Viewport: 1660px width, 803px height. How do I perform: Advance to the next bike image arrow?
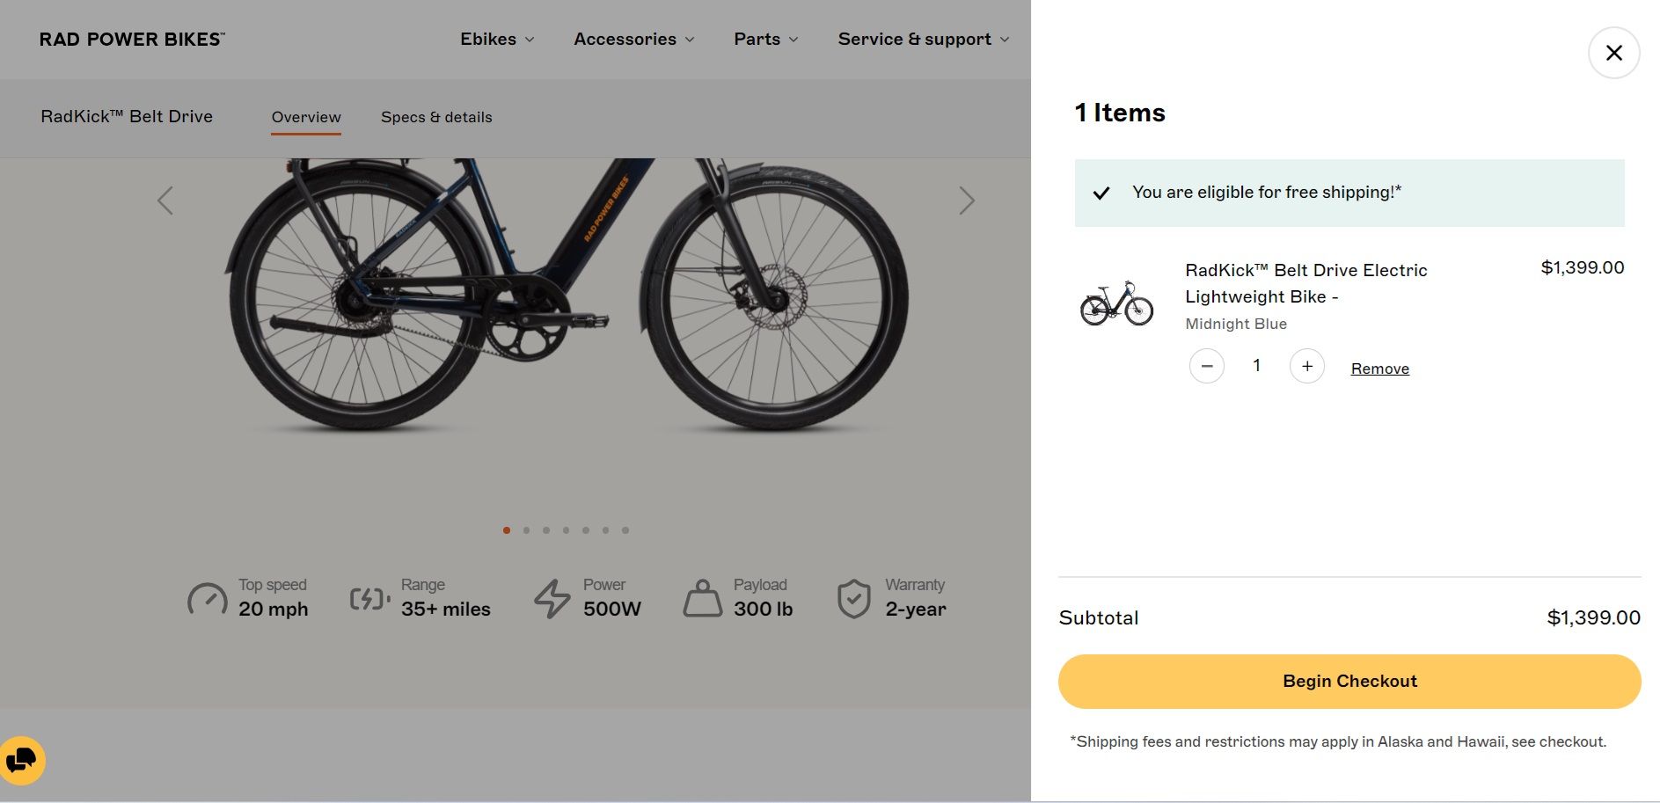(x=966, y=201)
